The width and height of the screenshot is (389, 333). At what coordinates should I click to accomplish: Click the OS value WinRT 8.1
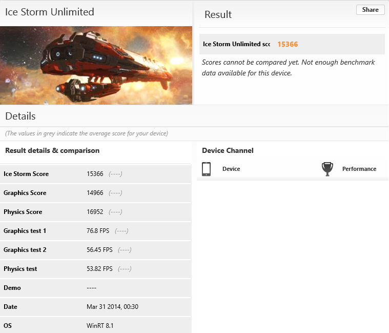(x=100, y=325)
